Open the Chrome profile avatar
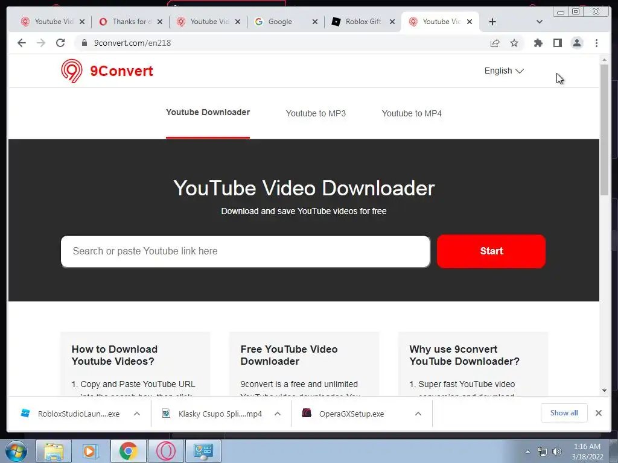Viewport: 618px width, 463px height. pos(576,43)
